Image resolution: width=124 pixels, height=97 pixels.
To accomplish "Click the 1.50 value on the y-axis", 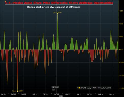I will pos(121,11).
